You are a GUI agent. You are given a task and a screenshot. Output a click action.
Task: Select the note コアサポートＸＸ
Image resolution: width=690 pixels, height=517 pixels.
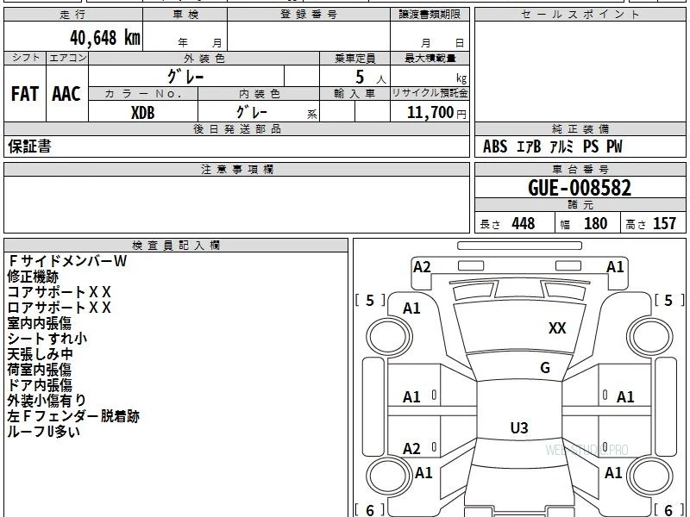click(59, 292)
